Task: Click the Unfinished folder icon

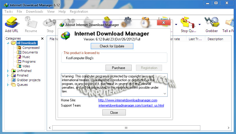Action: coord(13,71)
